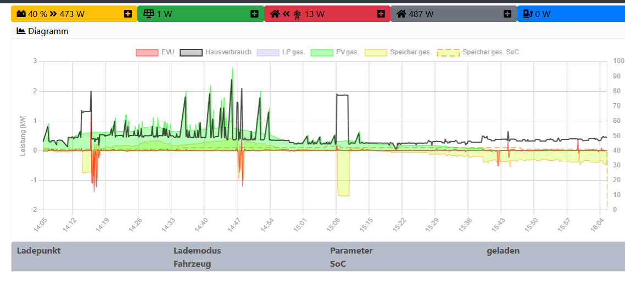Click the green PV ges. legend color box

[322, 52]
